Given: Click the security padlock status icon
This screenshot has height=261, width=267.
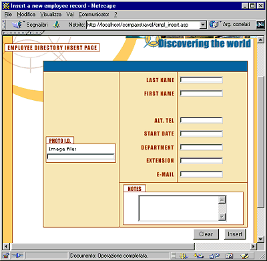Looking at the screenshot, I should pyautogui.click(x=6, y=256).
